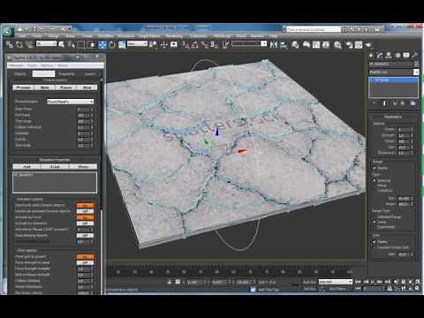Screen dimensions: 424x318
Task: Toggle Deactivate animated Dynamic objects Off button
Action: (85, 211)
